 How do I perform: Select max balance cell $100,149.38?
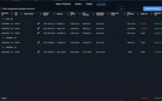[x=75, y=24]
